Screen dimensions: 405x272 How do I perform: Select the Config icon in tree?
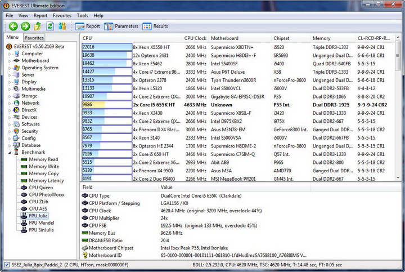tap(16, 138)
